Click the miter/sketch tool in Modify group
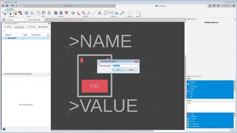The width and height of the screenshot is (237, 133). (106, 13)
